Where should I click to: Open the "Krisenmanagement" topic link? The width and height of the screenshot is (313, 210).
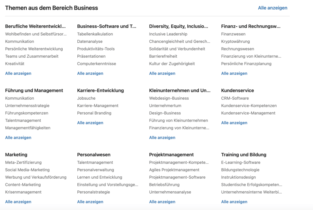(x=23, y=192)
